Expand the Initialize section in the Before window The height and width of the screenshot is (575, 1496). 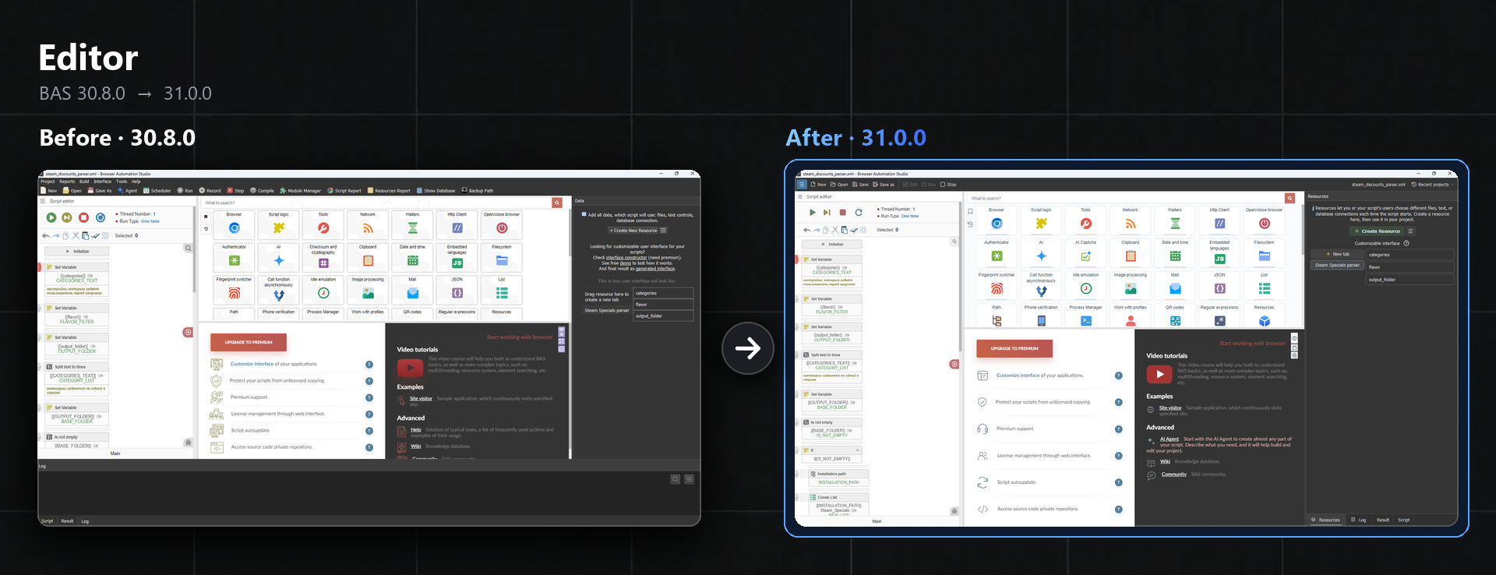pos(77,252)
